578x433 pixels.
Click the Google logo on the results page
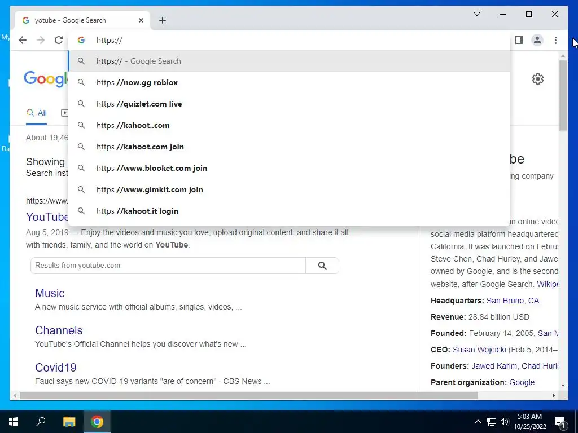tap(46, 79)
